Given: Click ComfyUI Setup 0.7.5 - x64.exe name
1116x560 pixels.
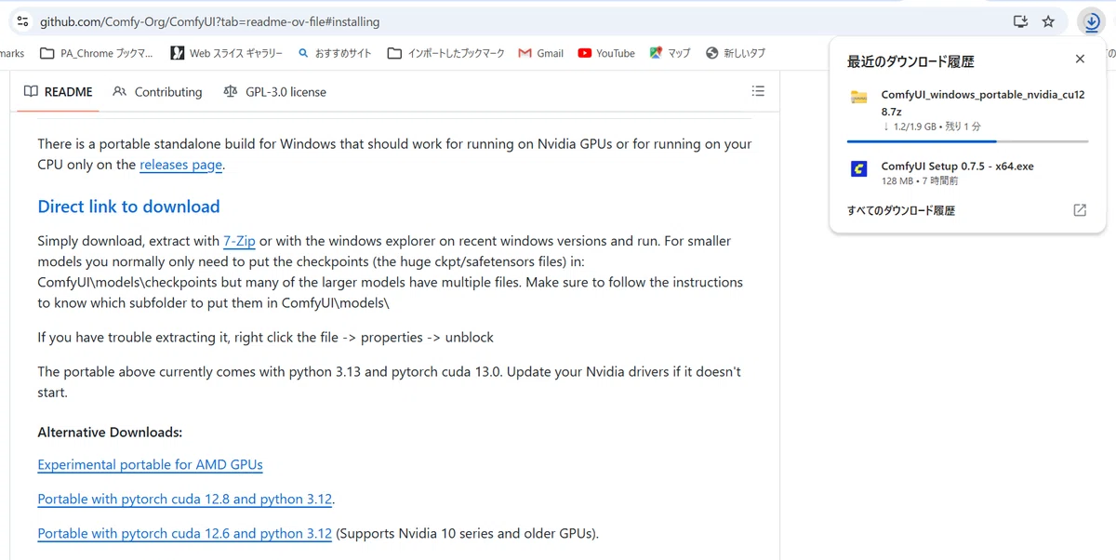Looking at the screenshot, I should point(957,167).
